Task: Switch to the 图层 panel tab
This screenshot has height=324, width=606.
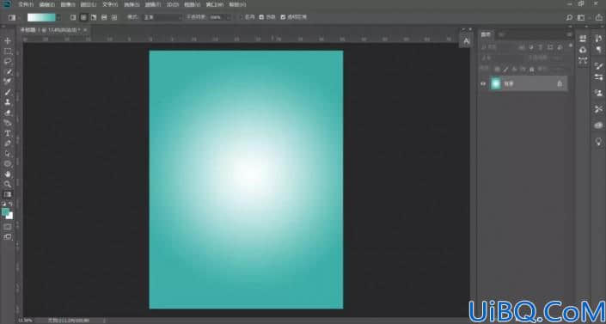Action: pyautogui.click(x=487, y=34)
